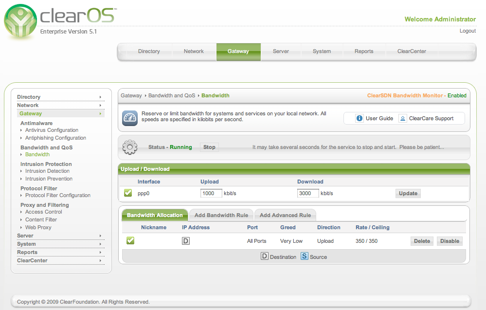Toggle the ppp0 interface green checkbox
The image size is (486, 310).
tap(128, 193)
